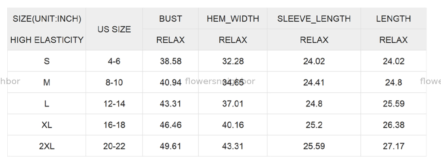This screenshot has width=441, height=164.
Task: Select US size 4-6 cell
Action: coord(115,61)
